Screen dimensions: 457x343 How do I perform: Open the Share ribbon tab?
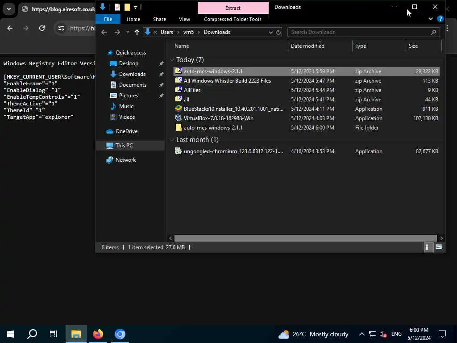point(159,19)
